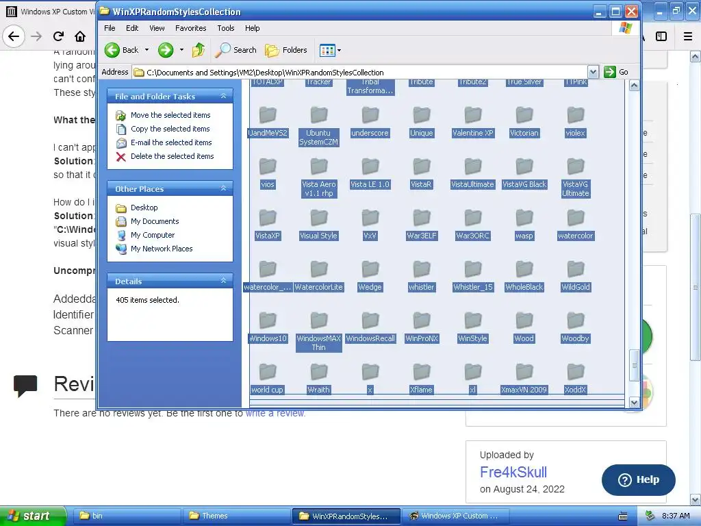Open the File menu
Screen dimensions: 701x526
click(110, 28)
